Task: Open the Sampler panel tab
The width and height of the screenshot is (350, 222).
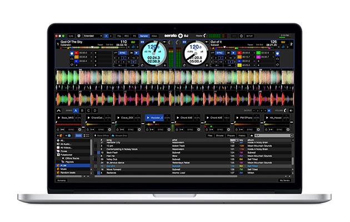Action: click(x=144, y=35)
